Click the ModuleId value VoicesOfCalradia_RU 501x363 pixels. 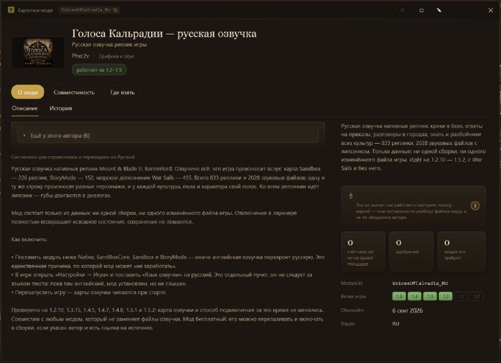[420, 283]
